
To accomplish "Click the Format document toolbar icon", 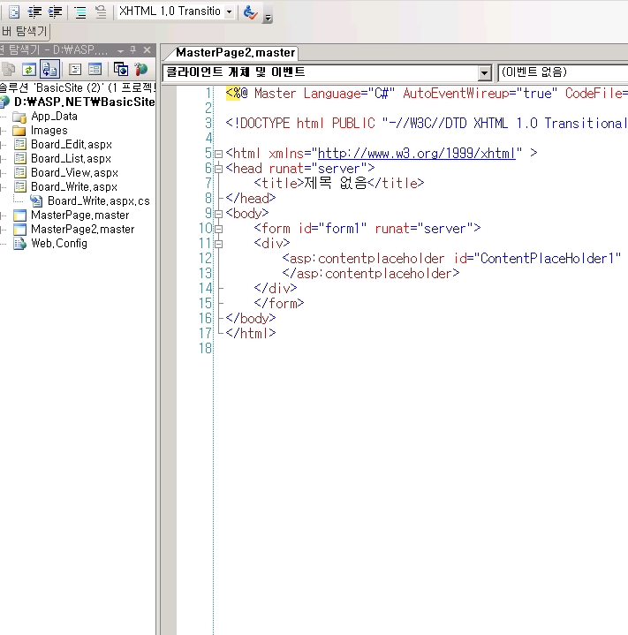I will click(14, 12).
